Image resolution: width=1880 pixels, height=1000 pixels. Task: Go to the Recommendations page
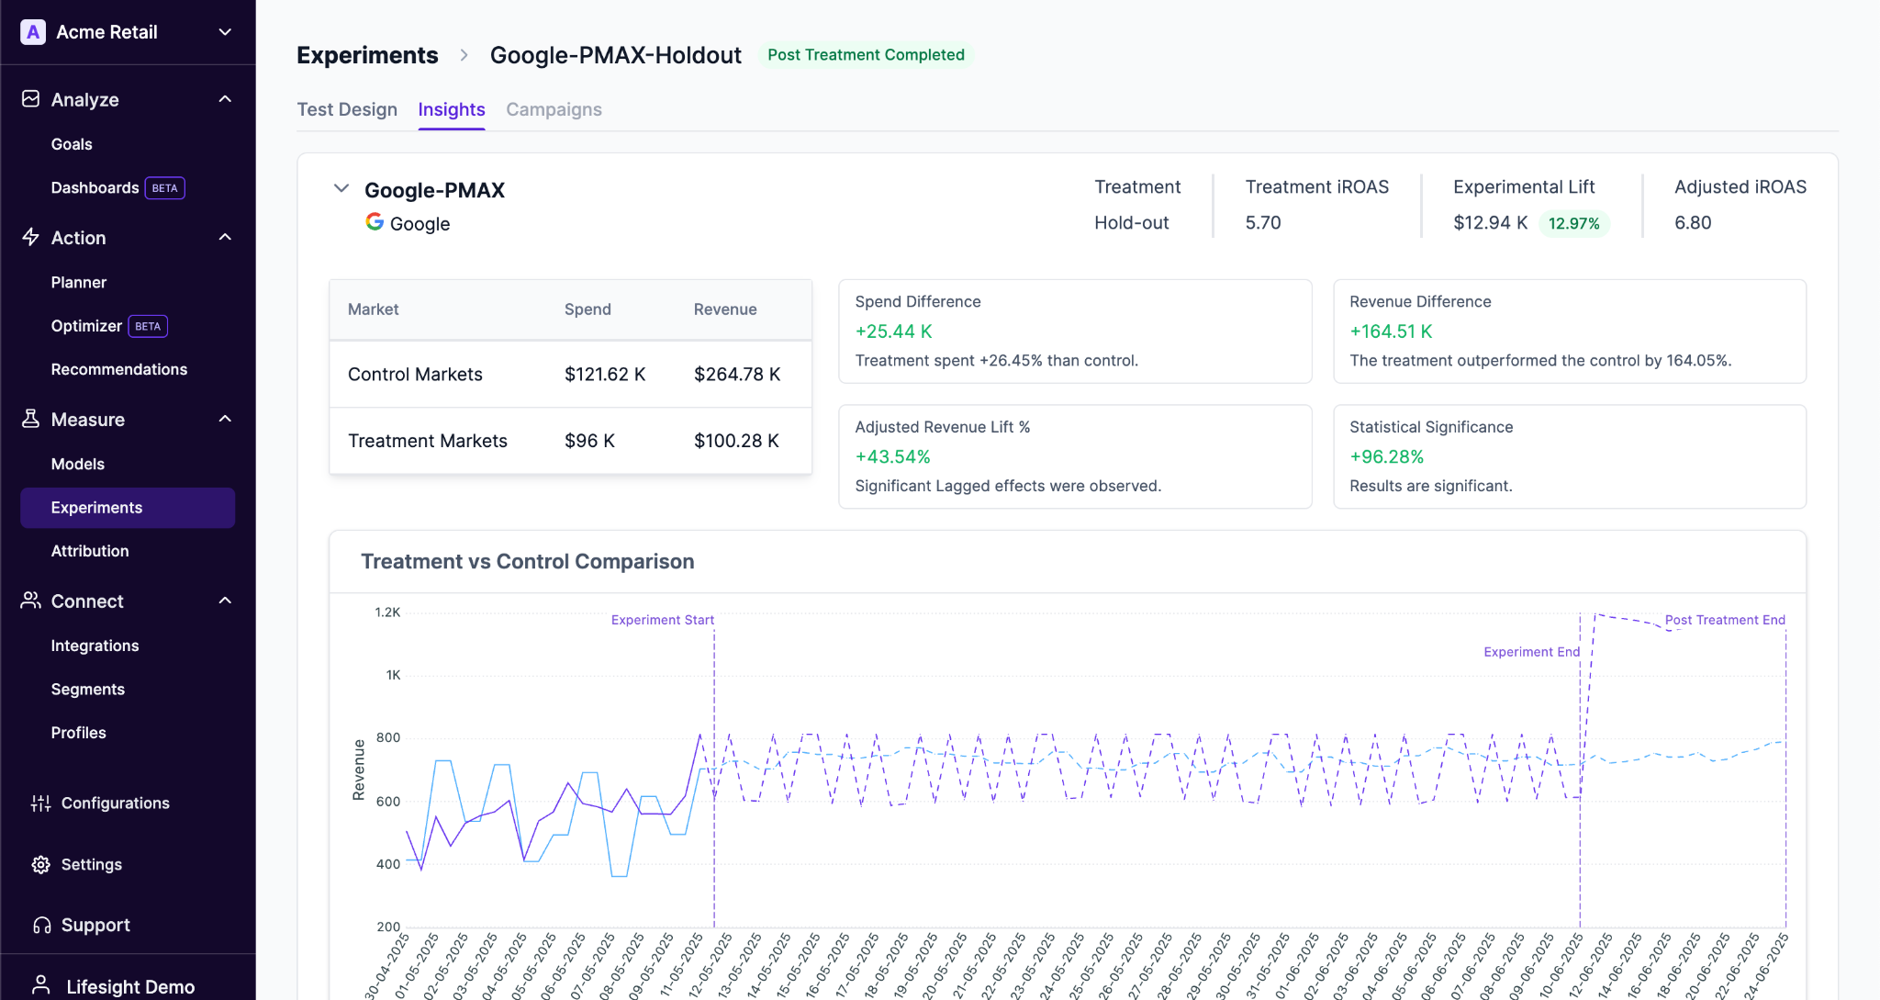(119, 369)
